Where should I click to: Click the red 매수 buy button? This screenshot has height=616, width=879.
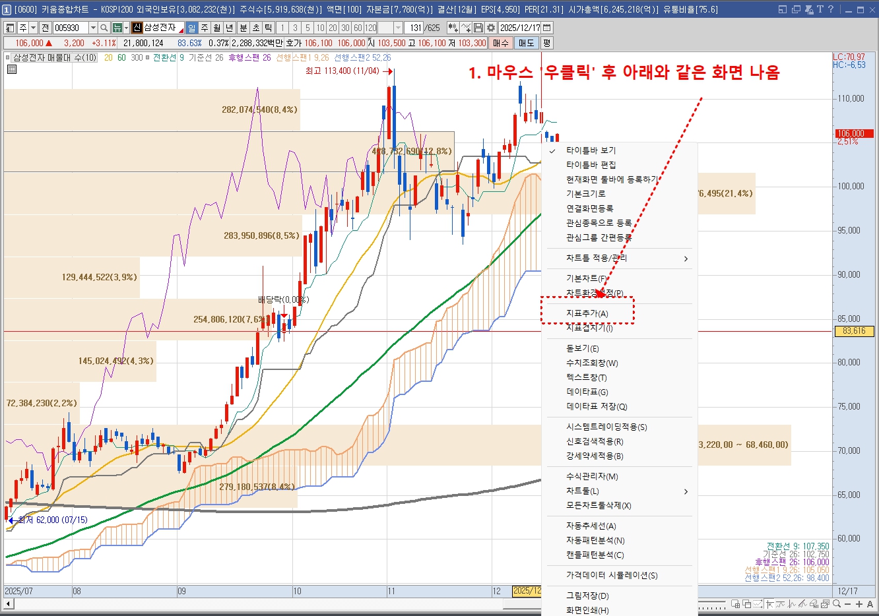tap(501, 43)
